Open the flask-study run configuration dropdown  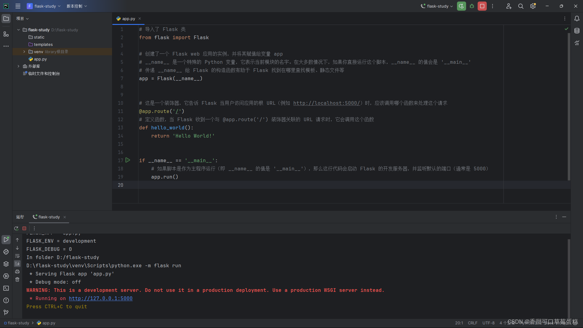tap(437, 6)
